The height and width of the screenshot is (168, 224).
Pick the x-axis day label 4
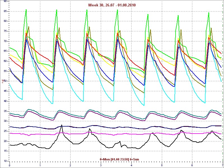(x=131, y=165)
